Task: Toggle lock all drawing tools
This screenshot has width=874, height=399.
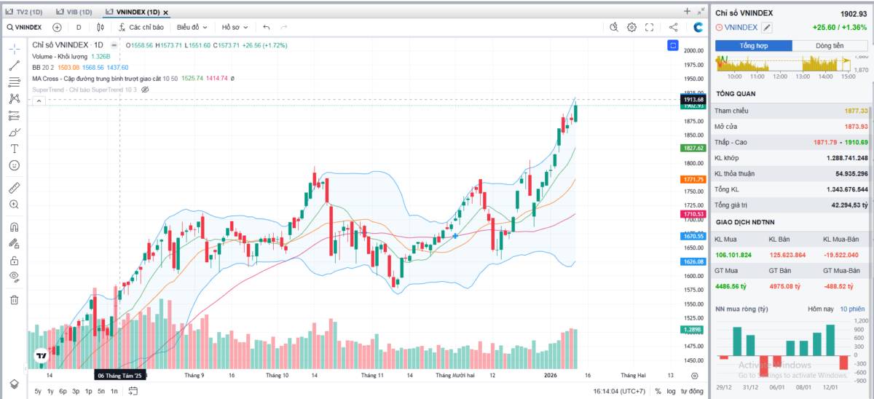Action: 14,260
